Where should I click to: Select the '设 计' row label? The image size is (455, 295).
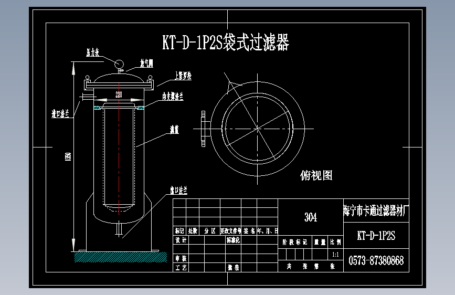[x=181, y=240]
